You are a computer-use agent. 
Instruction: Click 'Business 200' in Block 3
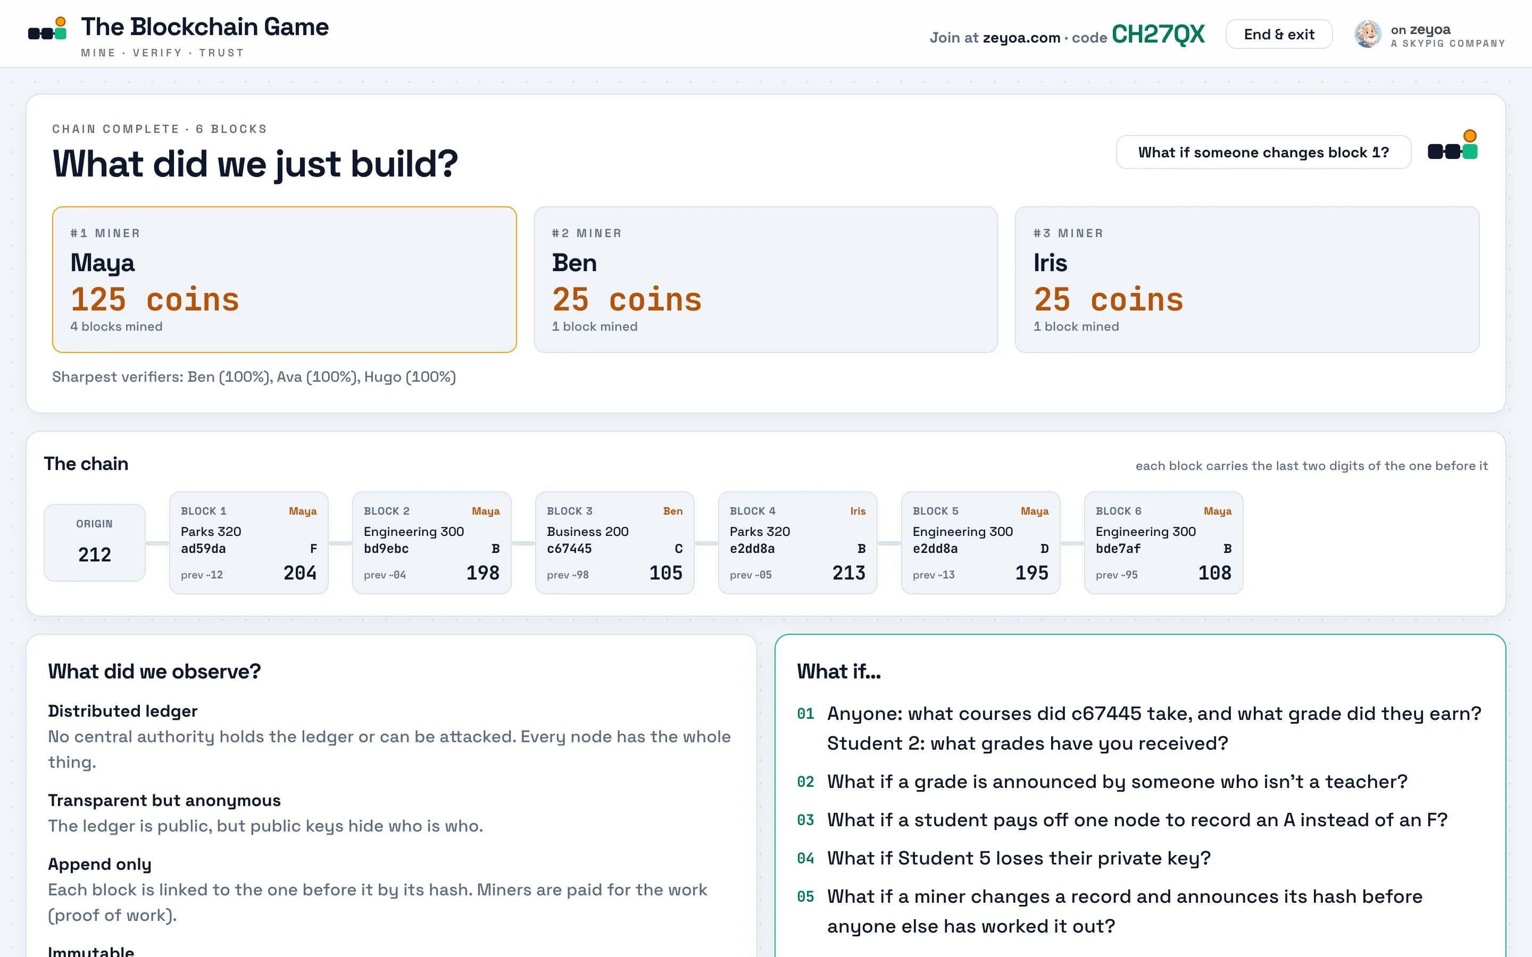(x=587, y=532)
